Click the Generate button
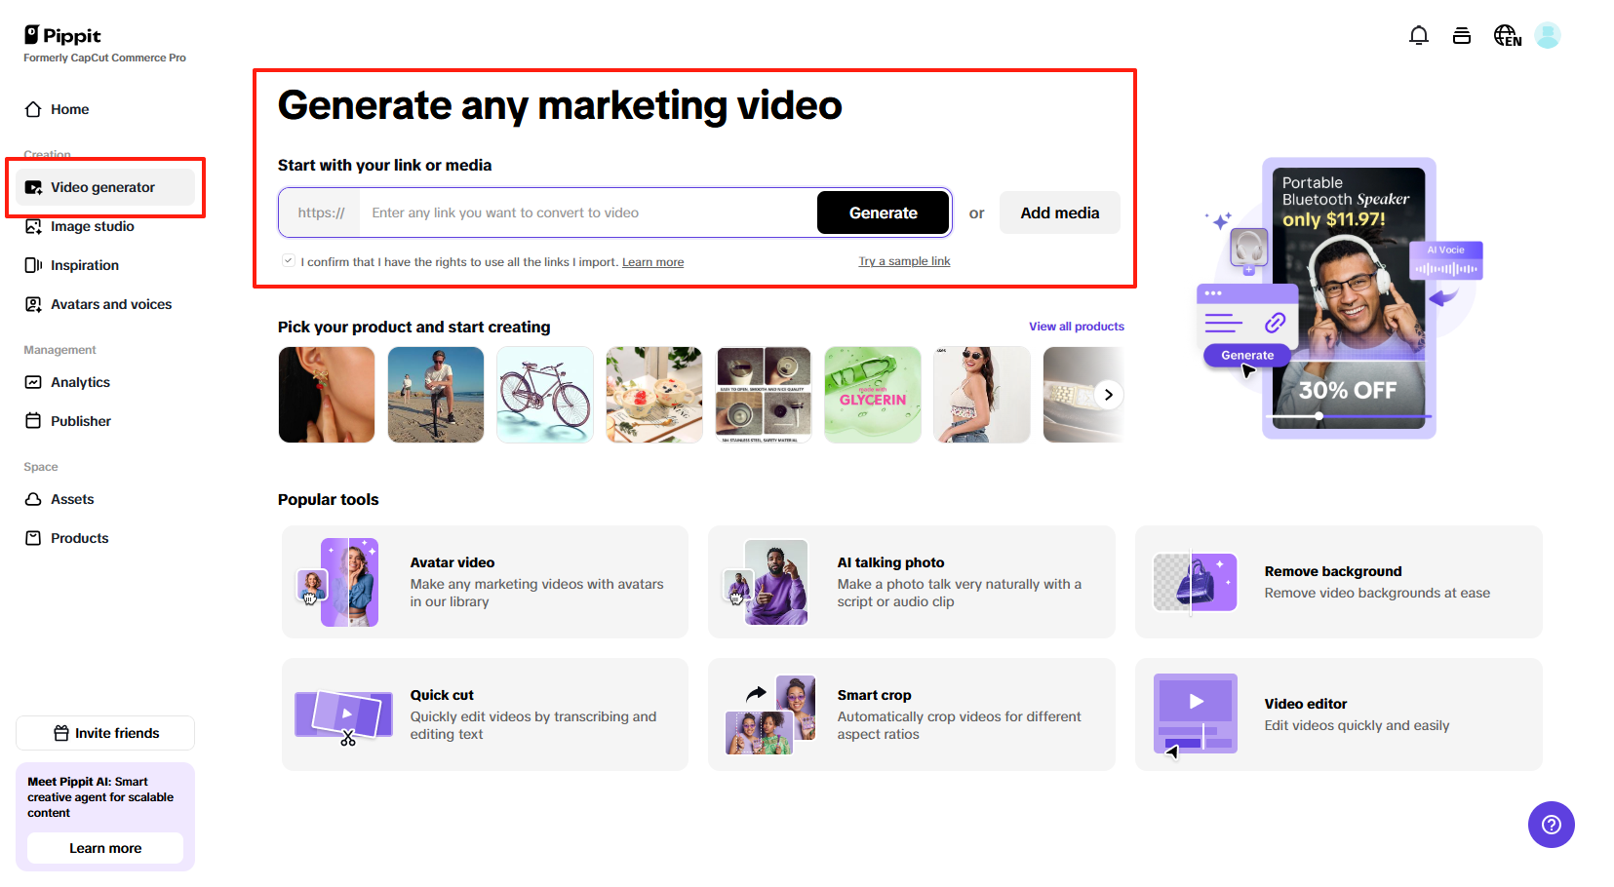1614x887 pixels. coord(883,212)
